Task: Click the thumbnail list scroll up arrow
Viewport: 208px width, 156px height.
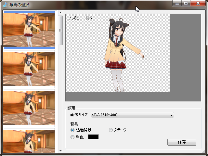Action: tap(60, 13)
